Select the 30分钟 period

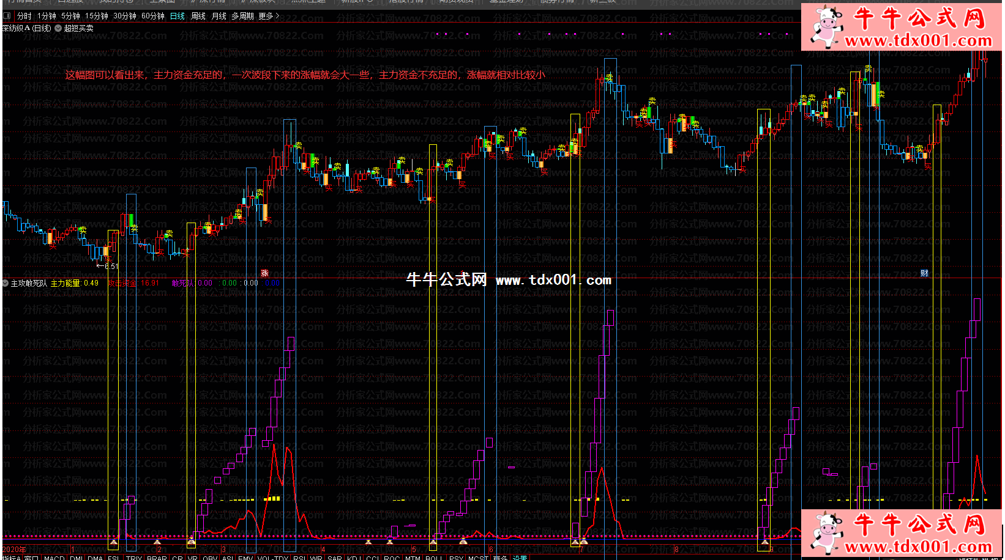tap(125, 16)
